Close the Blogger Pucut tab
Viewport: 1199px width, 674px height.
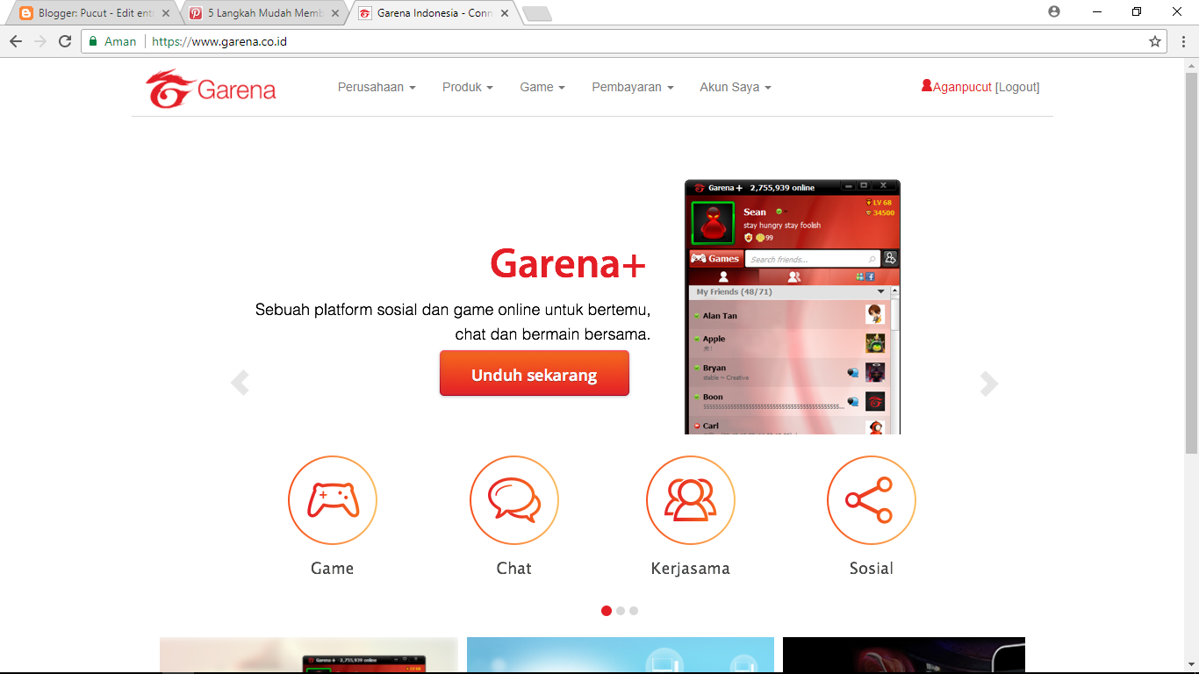pos(166,13)
